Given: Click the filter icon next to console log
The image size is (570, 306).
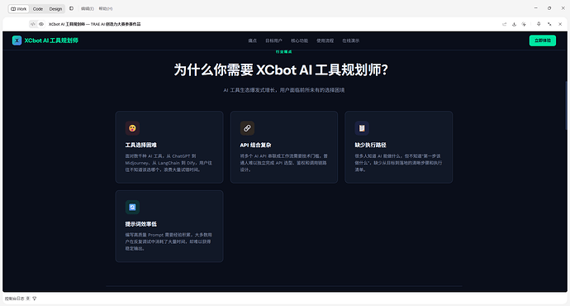Looking at the screenshot, I should tap(35, 299).
